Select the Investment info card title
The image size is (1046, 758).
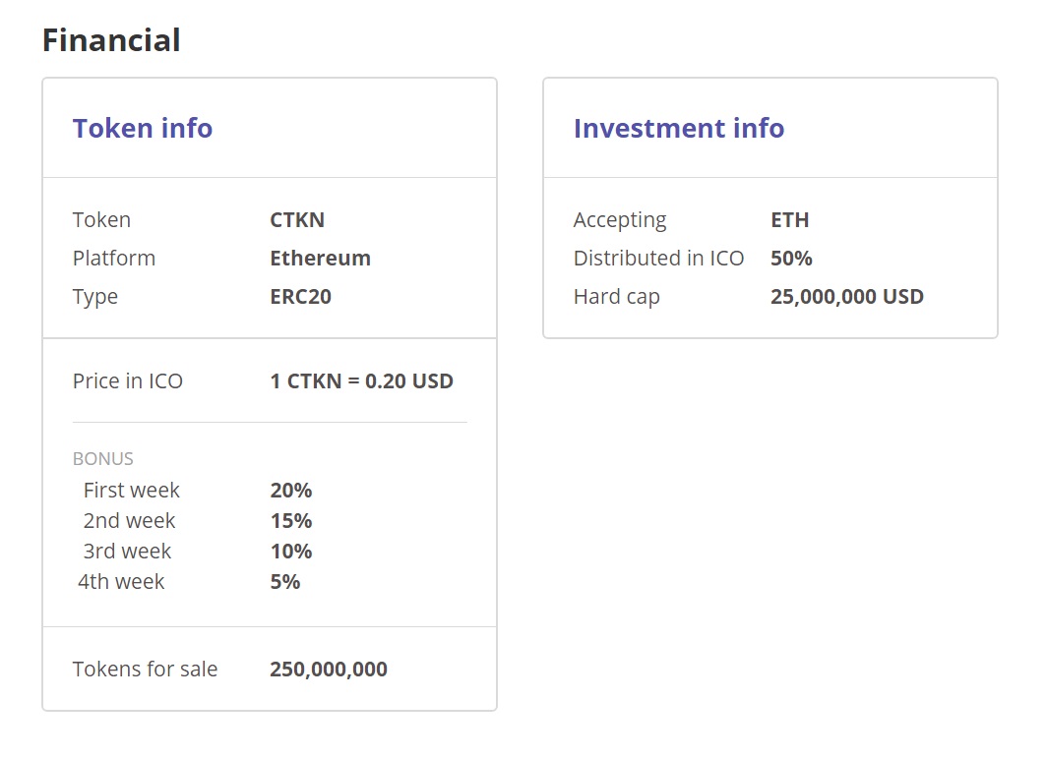click(x=679, y=129)
